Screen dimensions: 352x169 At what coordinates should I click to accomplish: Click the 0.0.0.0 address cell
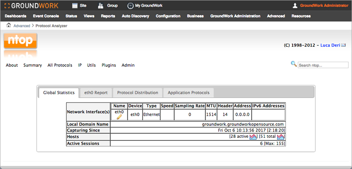click(x=242, y=114)
